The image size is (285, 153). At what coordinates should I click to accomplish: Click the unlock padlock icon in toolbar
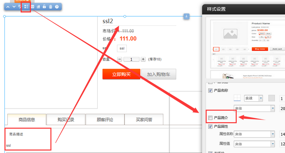[44, 7]
